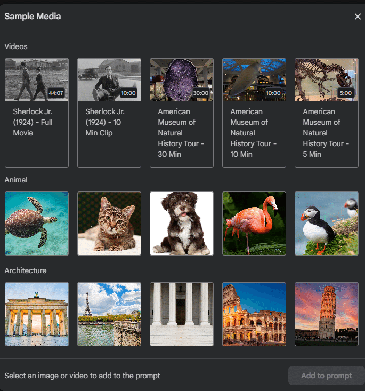Select the Sherlock Jr. Full Movie video
Image resolution: width=365 pixels, height=391 pixels.
tap(37, 113)
